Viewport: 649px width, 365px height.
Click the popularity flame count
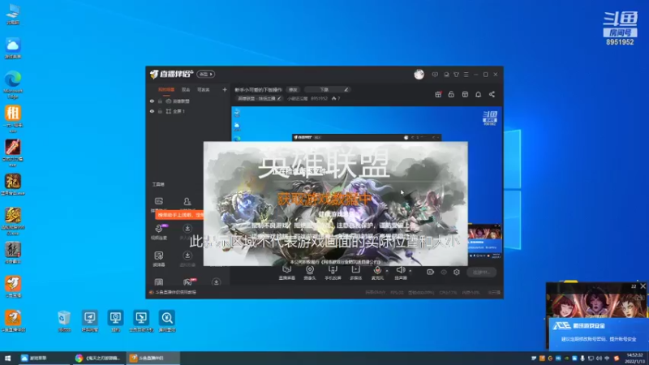[336, 98]
